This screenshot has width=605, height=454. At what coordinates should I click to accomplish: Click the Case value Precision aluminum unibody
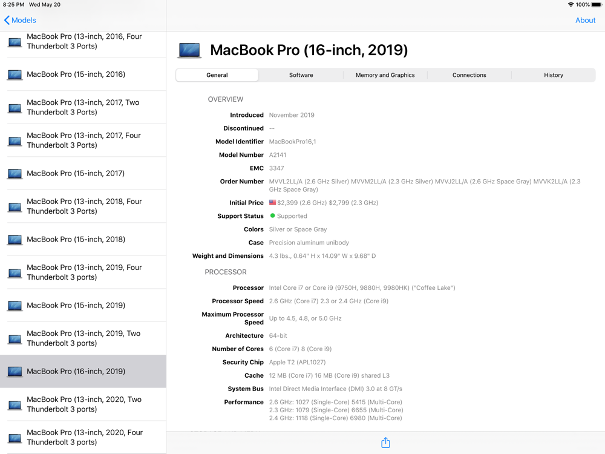click(x=309, y=243)
